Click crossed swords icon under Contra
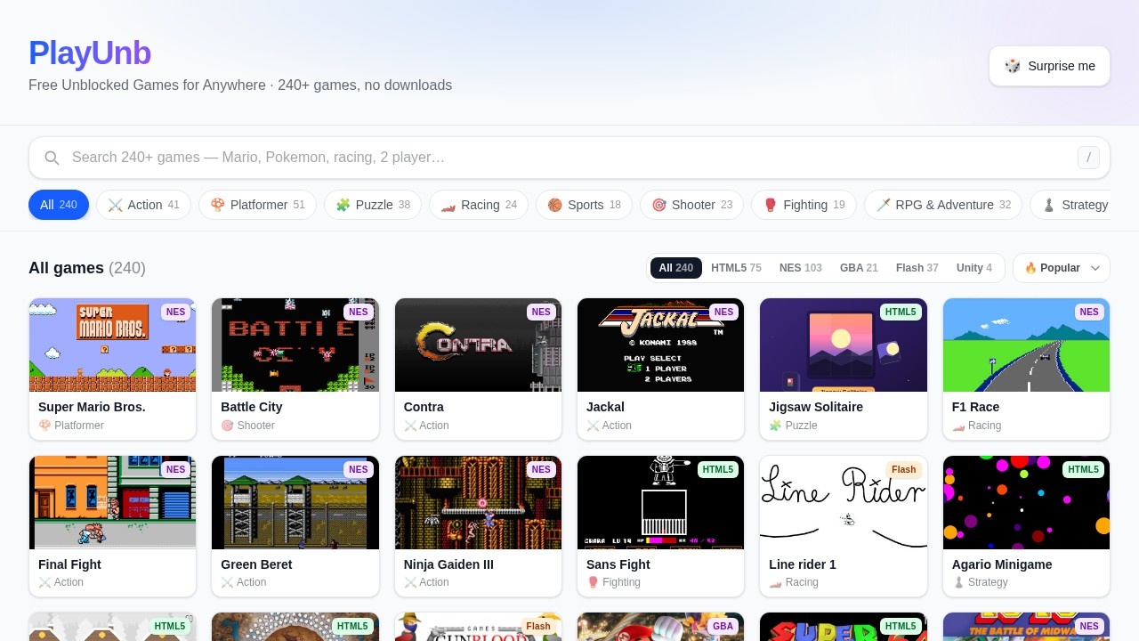Viewport: 1139px width, 641px height. [x=410, y=426]
